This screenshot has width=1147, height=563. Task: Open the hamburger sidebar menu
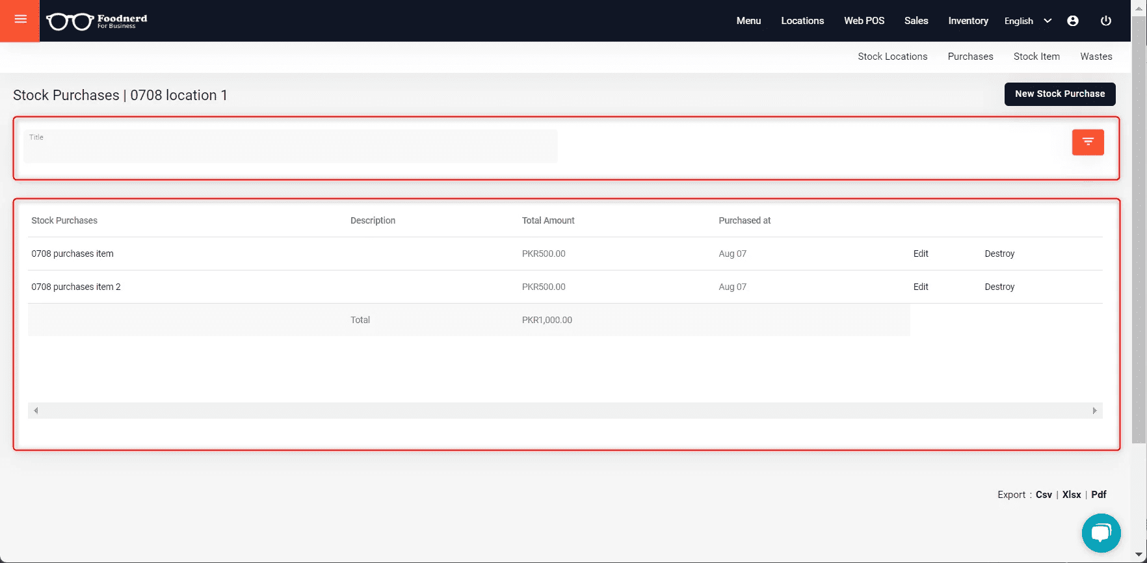20,20
